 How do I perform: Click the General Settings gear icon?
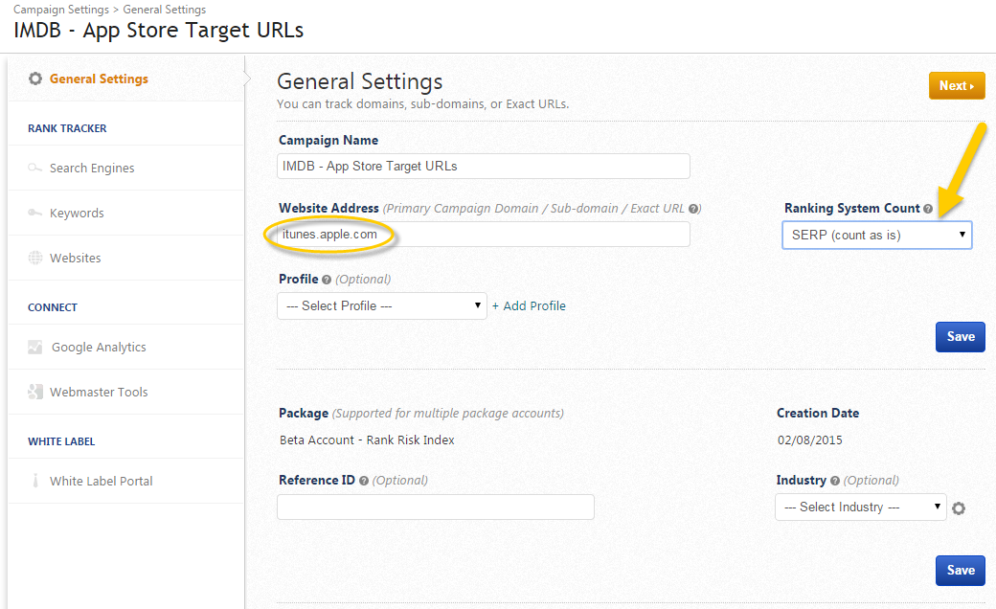pos(35,79)
